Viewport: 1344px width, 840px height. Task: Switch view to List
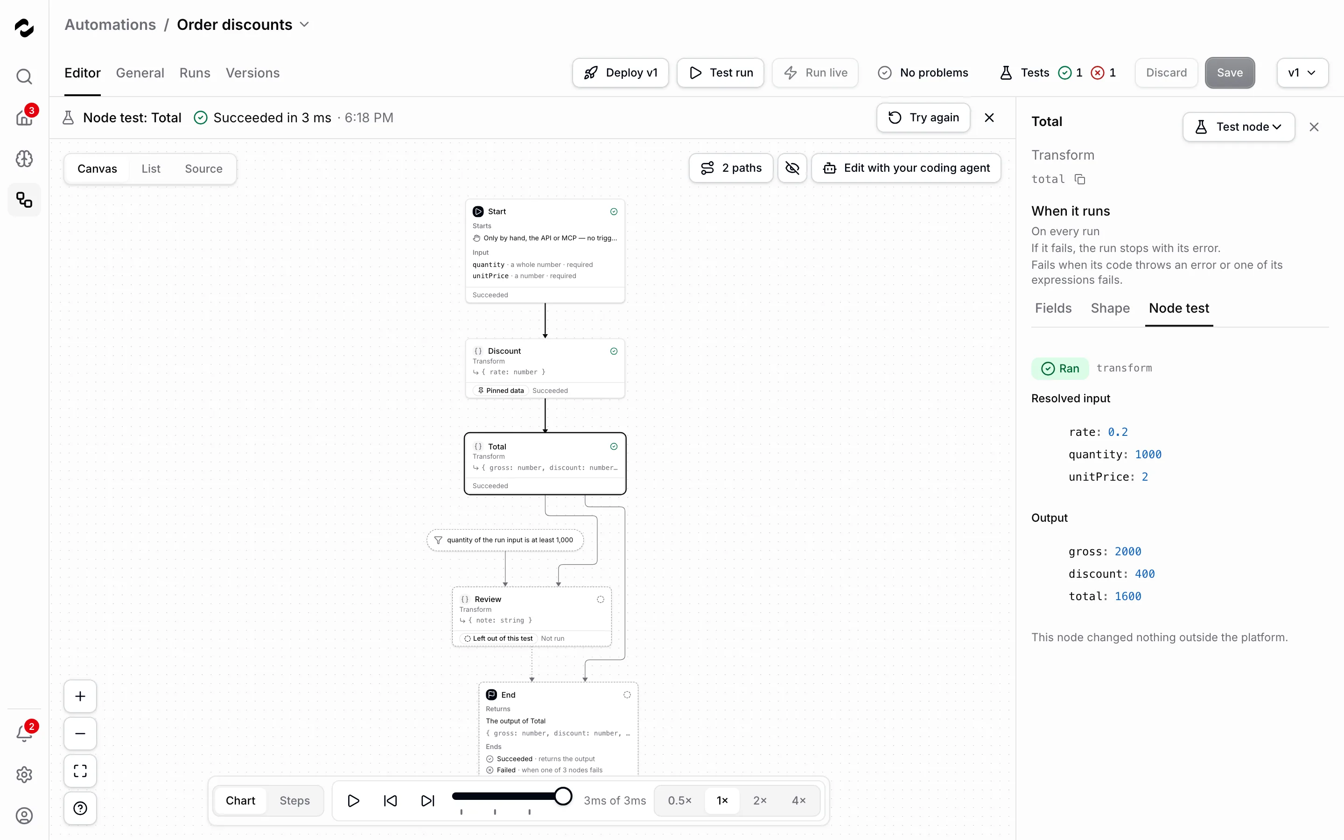(151, 169)
